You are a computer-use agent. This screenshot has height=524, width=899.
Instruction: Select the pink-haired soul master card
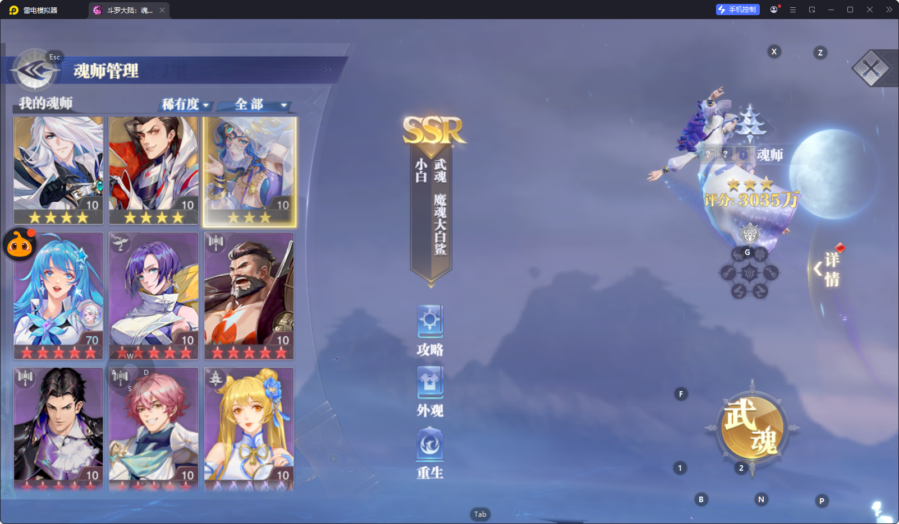click(154, 429)
